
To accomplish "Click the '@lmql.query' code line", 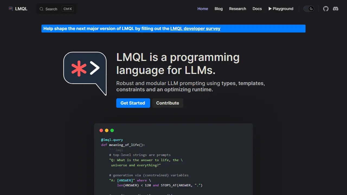I will click(112, 140).
